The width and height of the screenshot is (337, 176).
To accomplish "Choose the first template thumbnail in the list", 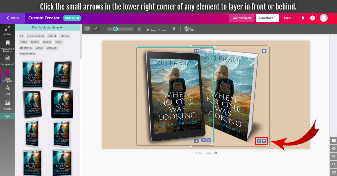I will tap(33, 75).
